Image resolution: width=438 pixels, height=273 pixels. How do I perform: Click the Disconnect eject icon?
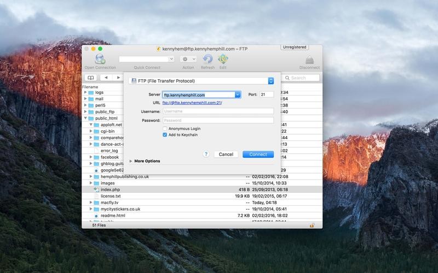coord(309,60)
